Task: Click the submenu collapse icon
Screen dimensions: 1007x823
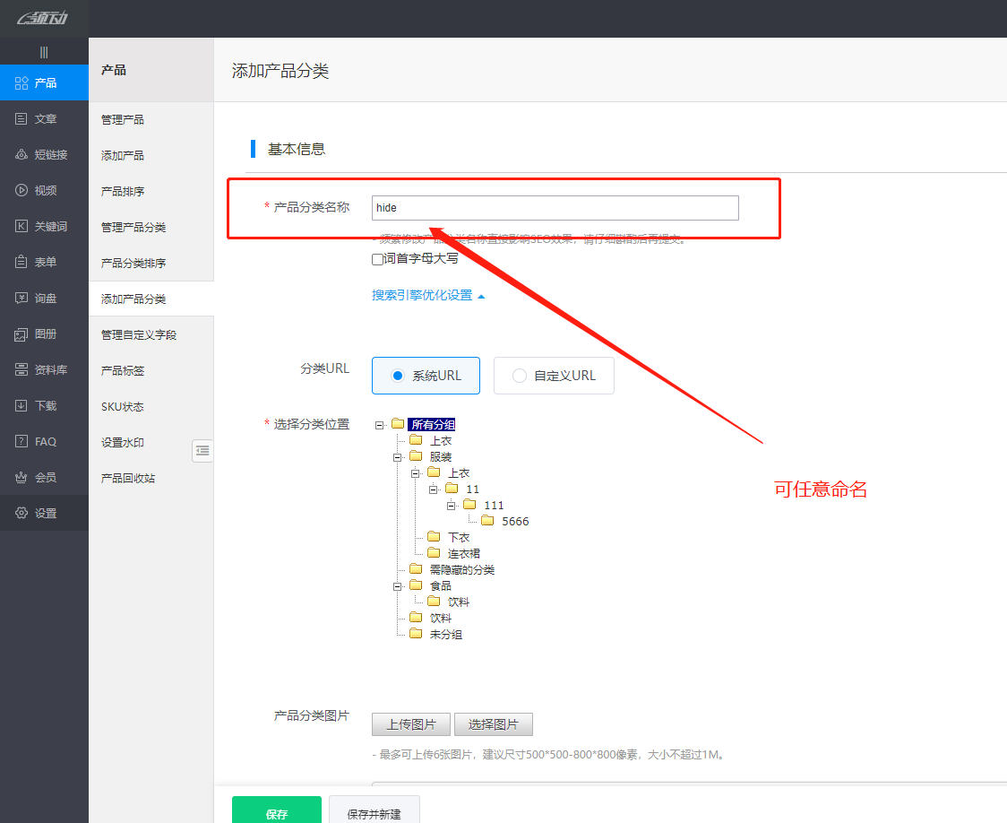Action: pyautogui.click(x=202, y=450)
